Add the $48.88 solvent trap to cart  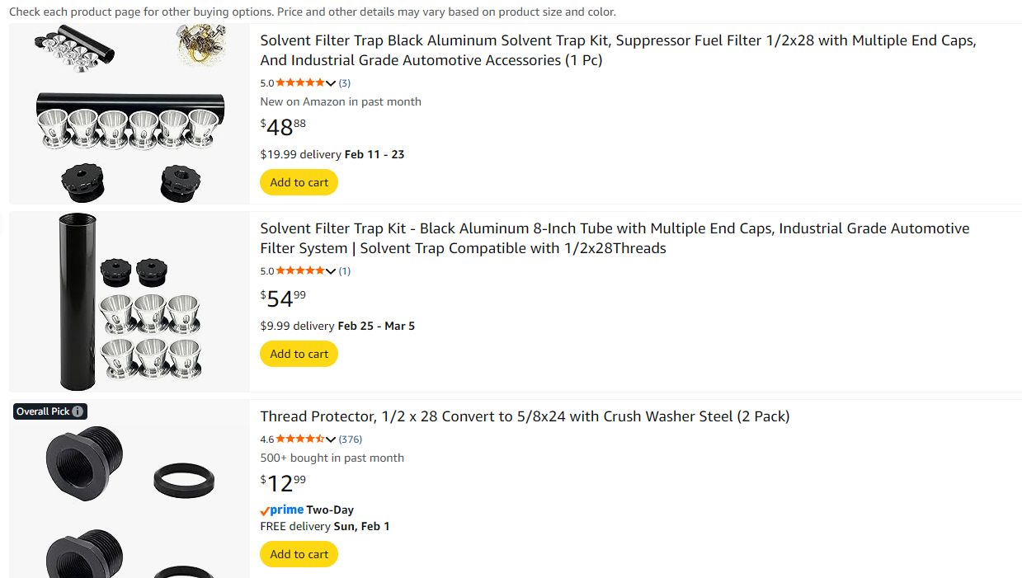(299, 182)
